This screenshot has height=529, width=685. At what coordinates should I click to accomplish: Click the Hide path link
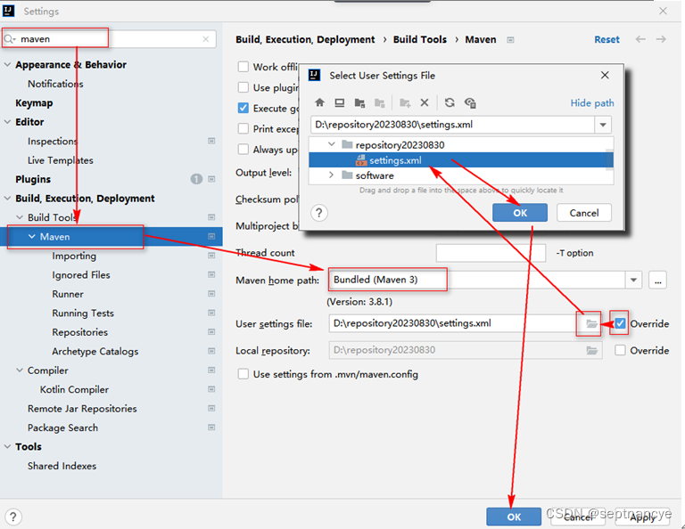coord(592,103)
